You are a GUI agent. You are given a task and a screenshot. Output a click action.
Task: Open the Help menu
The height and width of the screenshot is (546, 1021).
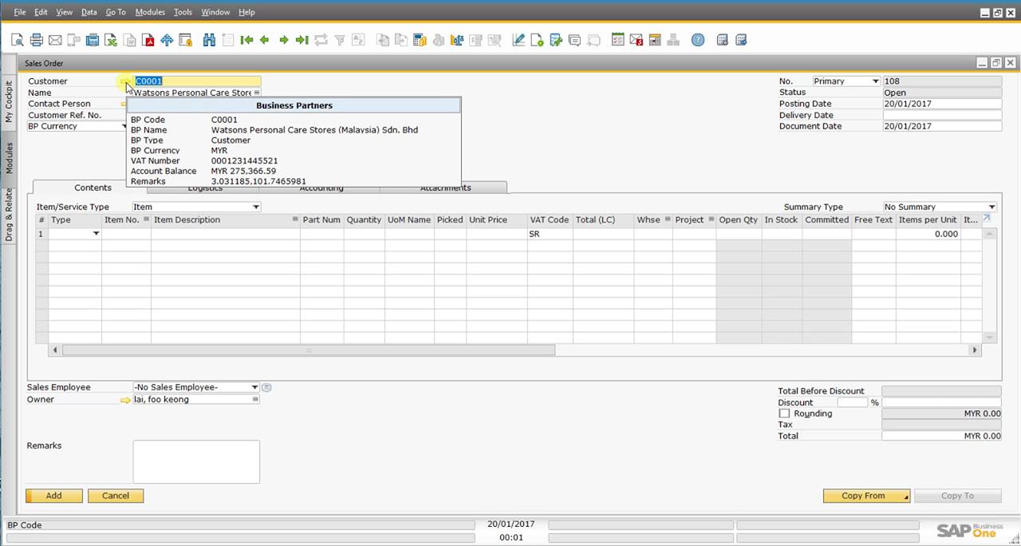[x=246, y=12]
